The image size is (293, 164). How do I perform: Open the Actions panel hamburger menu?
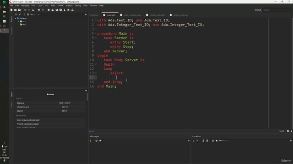[x=86, y=91]
